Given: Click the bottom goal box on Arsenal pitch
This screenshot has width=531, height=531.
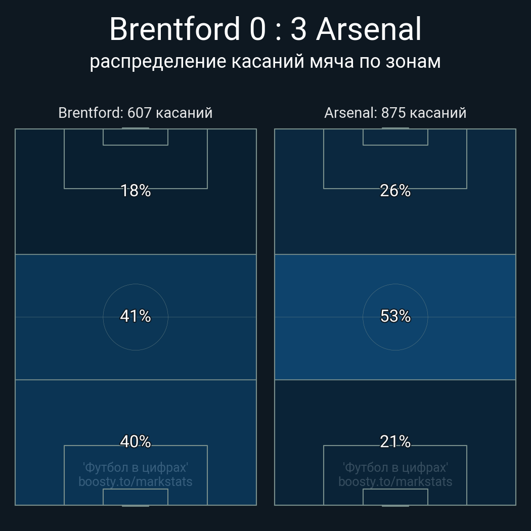Looking at the screenshot, I should 395,497.
